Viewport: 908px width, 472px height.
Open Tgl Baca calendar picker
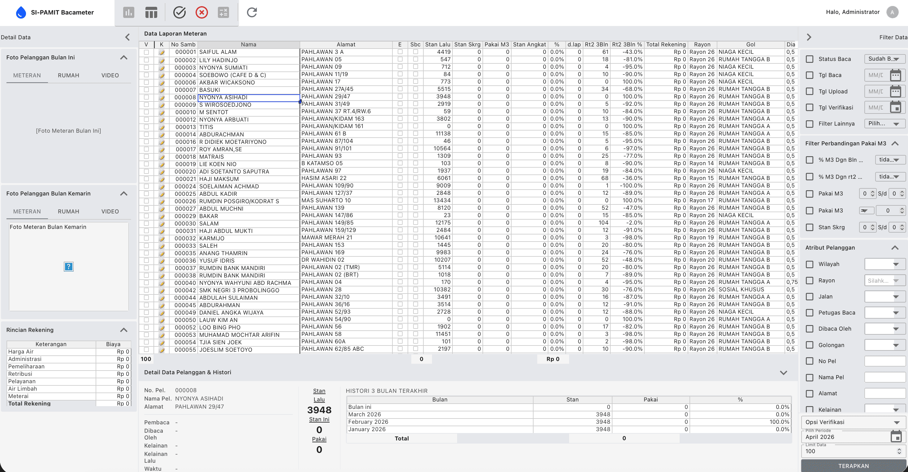896,75
